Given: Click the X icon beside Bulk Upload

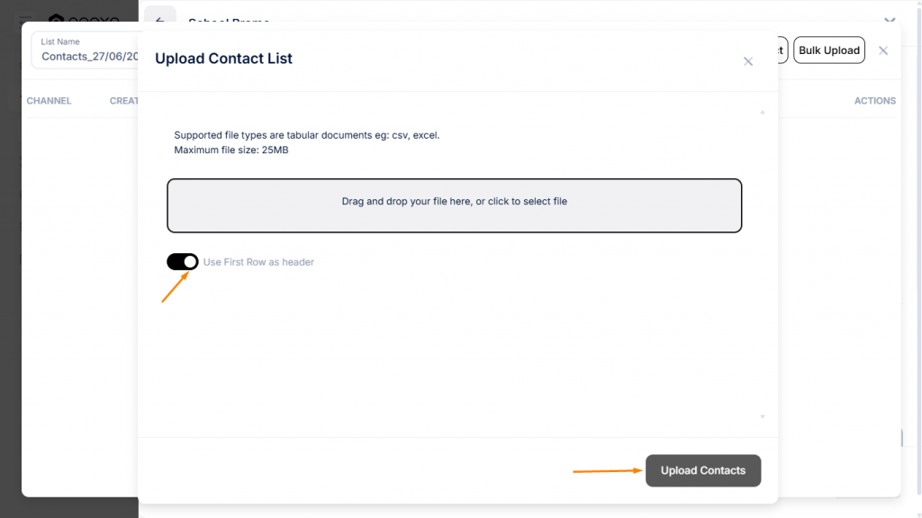Looking at the screenshot, I should click(x=883, y=50).
